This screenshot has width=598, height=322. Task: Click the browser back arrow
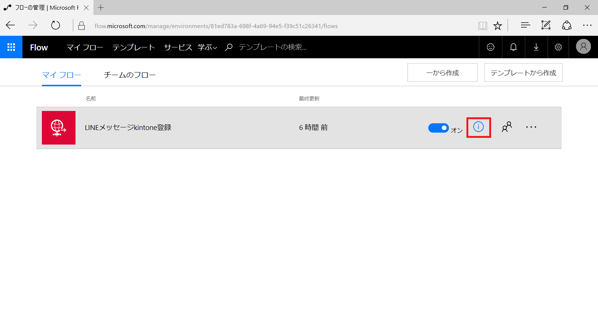10,25
